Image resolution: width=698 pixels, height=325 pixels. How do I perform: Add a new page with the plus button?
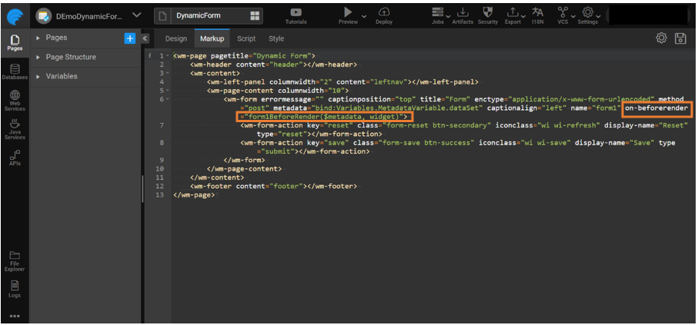pos(129,38)
